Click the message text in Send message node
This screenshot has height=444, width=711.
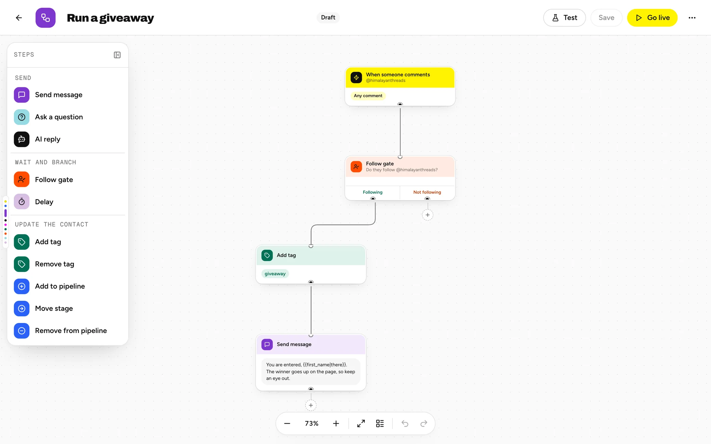(311, 372)
